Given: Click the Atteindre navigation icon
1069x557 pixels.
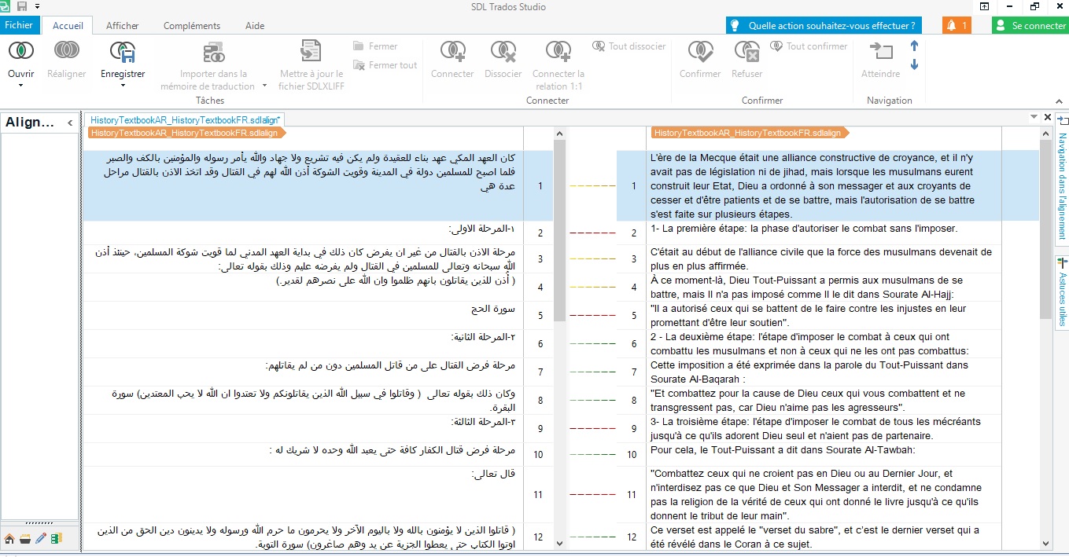Looking at the screenshot, I should point(881,51).
